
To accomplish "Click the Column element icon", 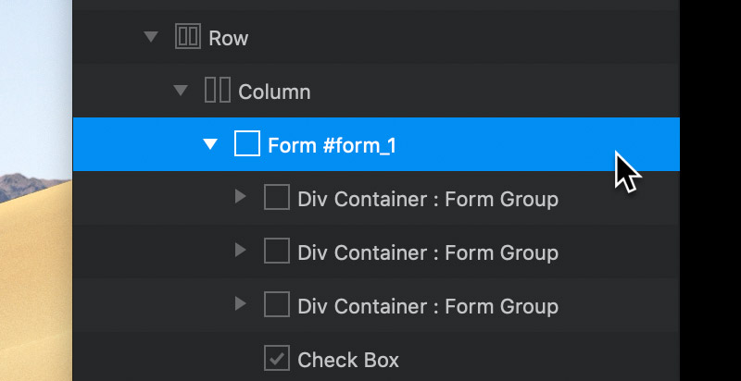I will coord(218,90).
